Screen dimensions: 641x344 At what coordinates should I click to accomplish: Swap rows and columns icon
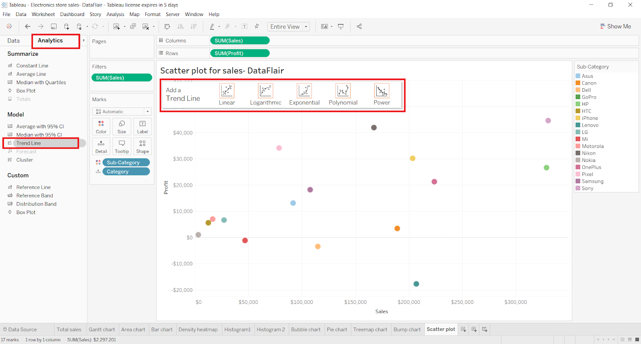point(167,26)
